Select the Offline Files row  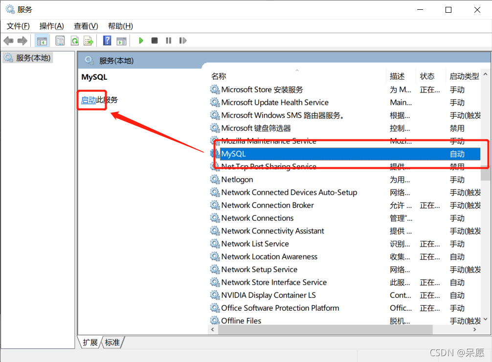[345, 321]
